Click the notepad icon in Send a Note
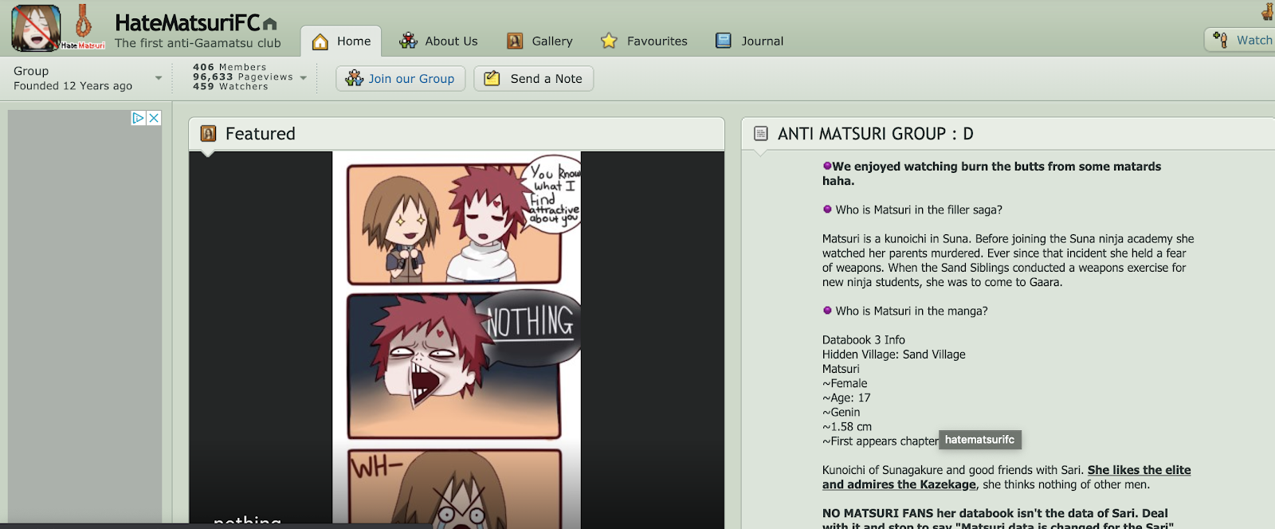1275x529 pixels. (492, 78)
